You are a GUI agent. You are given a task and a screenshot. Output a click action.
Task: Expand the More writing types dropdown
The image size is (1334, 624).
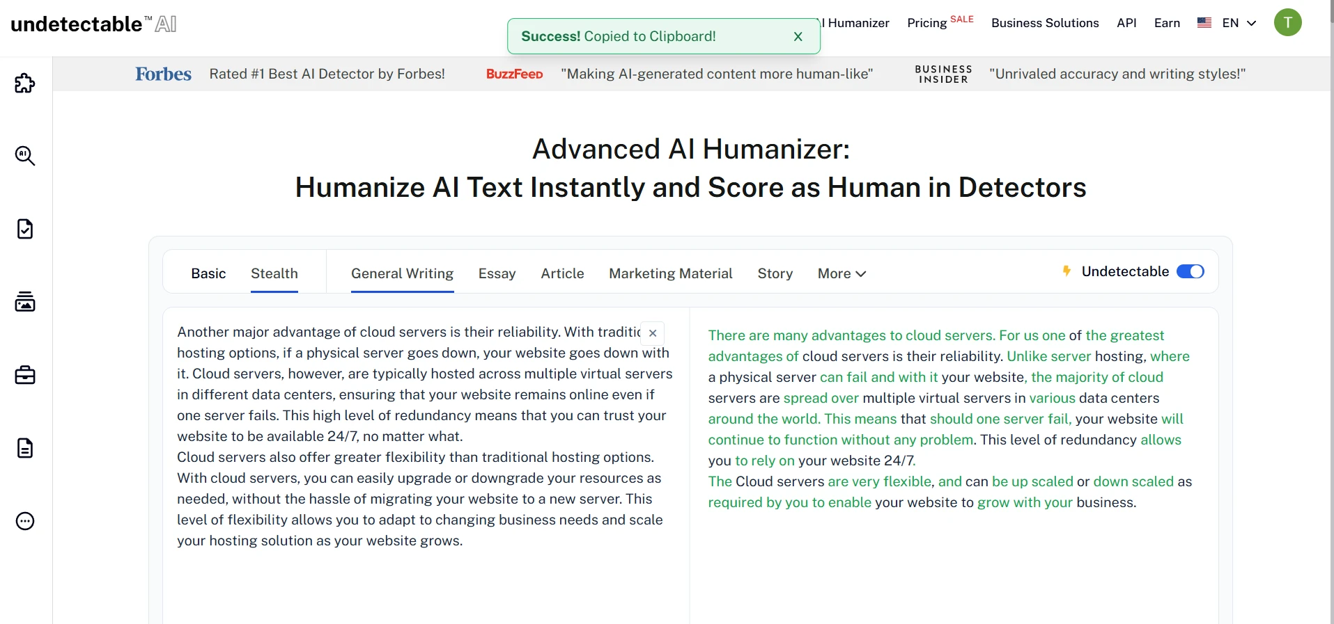[x=841, y=273]
